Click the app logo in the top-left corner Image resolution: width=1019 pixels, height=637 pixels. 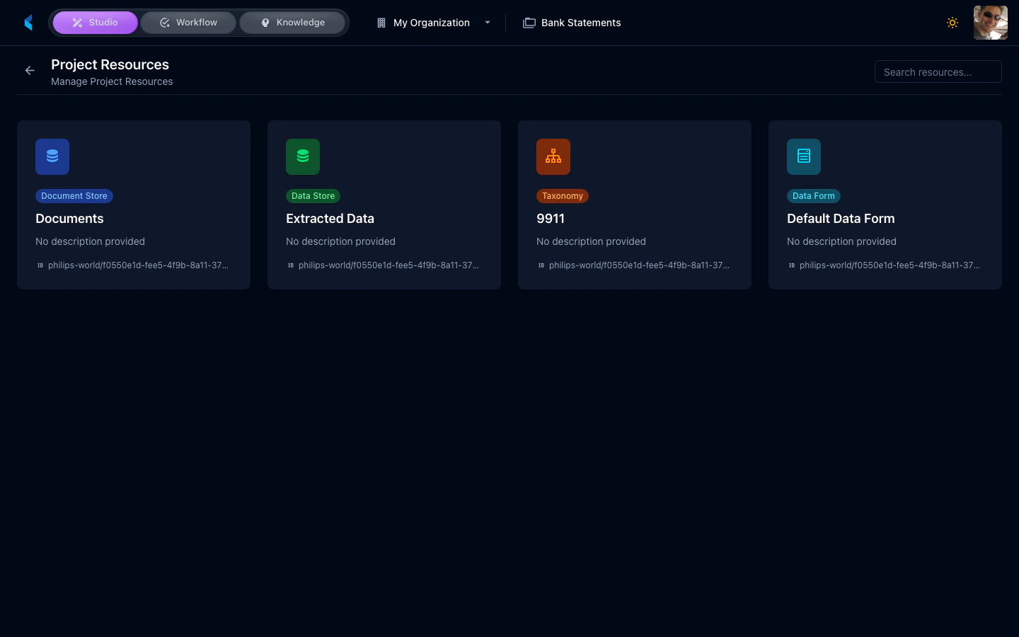(28, 22)
